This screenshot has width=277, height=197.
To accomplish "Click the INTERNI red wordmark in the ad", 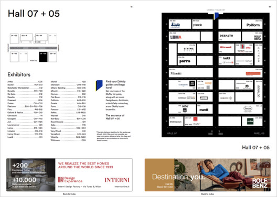I will point(117,180).
